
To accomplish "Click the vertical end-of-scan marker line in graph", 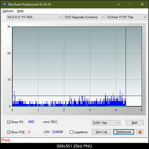I will (126, 66).
